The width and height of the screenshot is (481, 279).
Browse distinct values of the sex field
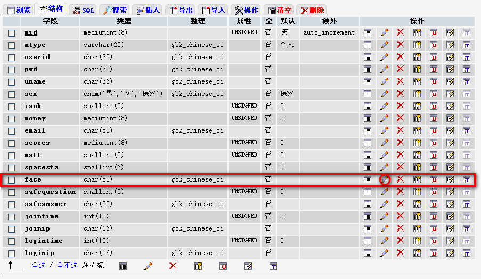368,94
